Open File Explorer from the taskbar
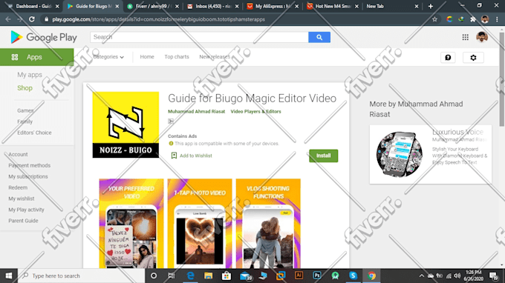This screenshot has height=283, width=505. tap(209, 276)
